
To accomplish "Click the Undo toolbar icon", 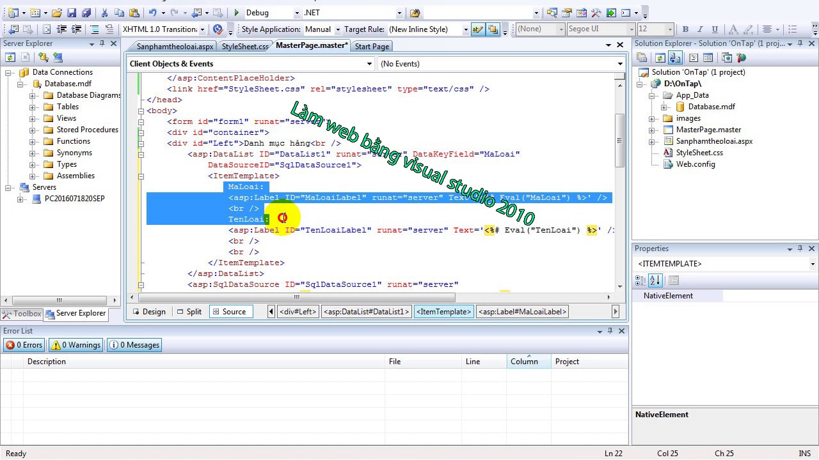I will tap(153, 12).
